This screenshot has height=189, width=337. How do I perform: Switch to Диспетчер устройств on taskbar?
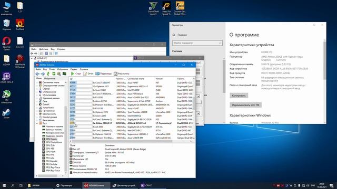pyautogui.click(x=124, y=185)
